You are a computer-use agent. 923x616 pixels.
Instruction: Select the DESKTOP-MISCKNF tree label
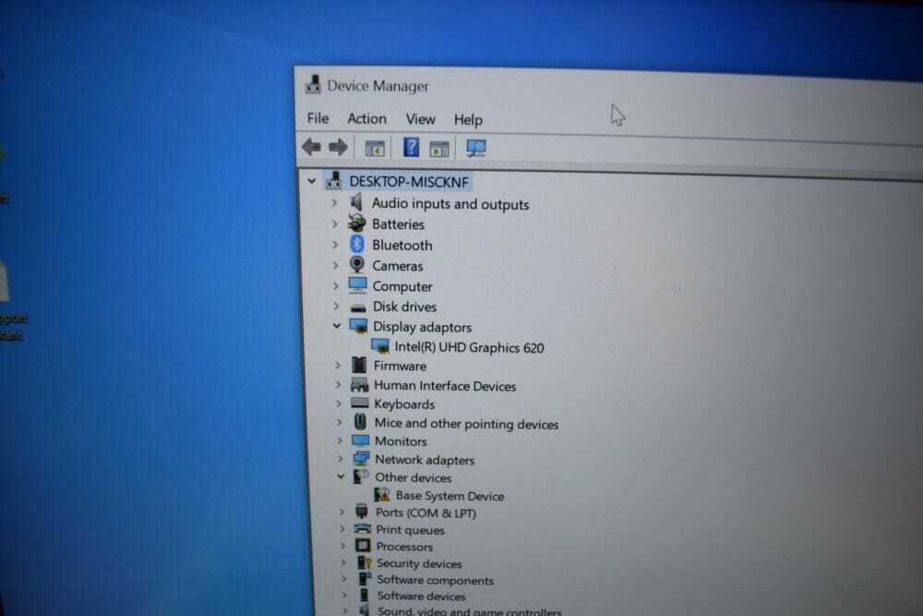409,181
